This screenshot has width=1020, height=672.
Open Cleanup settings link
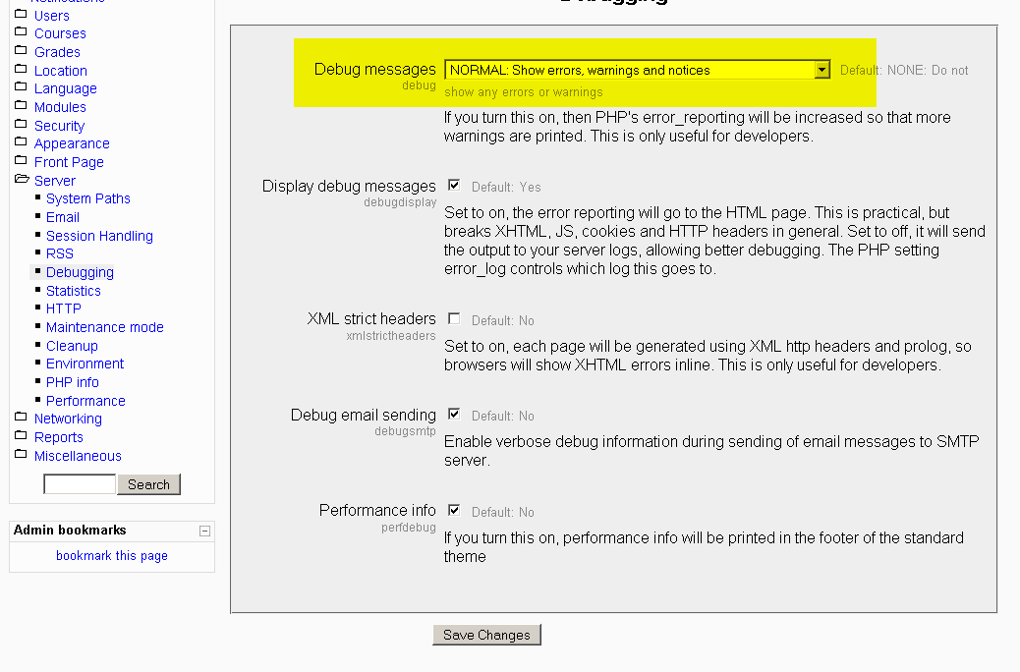72,346
